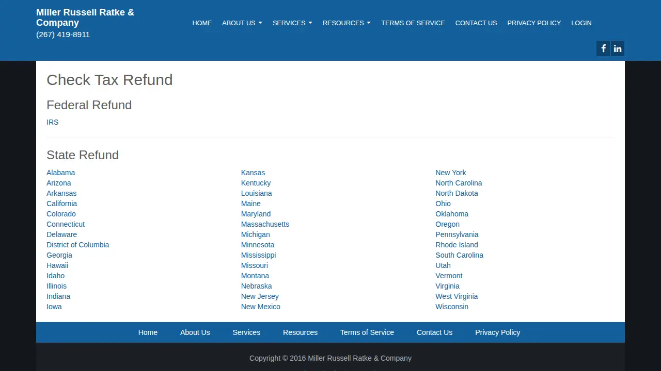The image size is (661, 371).
Task: Open the Rhode Island refund link
Action: [x=457, y=245]
